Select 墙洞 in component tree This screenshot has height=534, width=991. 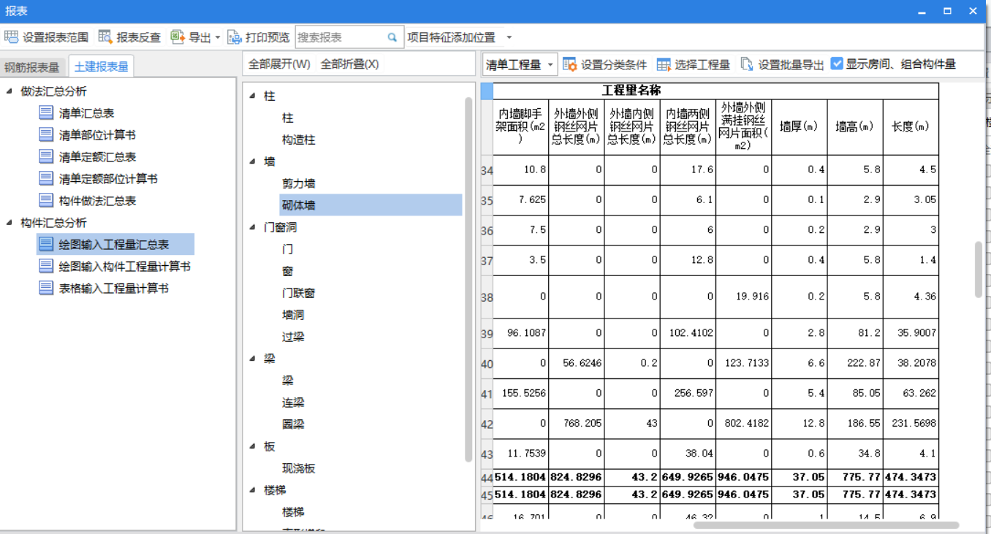(x=293, y=315)
